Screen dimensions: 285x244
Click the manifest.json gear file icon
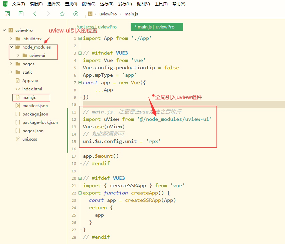click(x=18, y=106)
